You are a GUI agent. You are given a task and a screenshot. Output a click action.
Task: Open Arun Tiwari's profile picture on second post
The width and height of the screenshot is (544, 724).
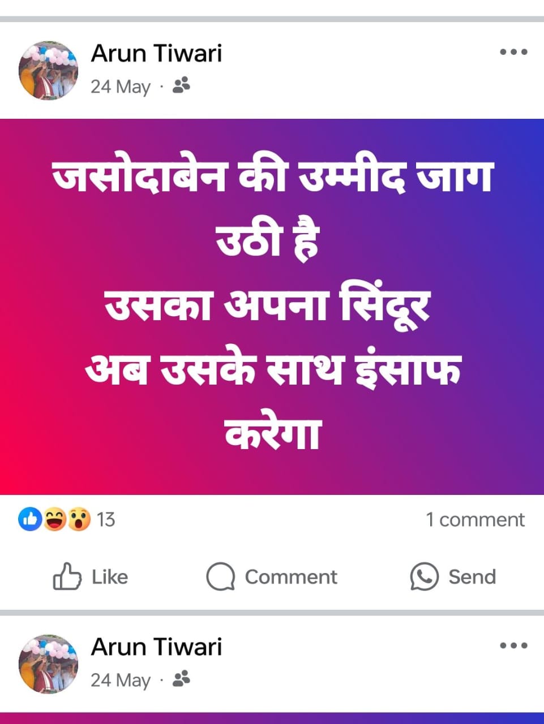pyautogui.click(x=48, y=663)
